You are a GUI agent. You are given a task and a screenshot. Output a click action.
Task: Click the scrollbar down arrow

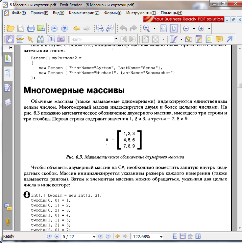[x=240, y=228]
